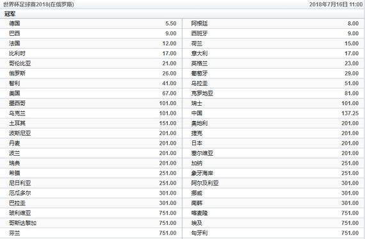Click the 荷兰 team name
This screenshot has width=365, height=239.
point(197,44)
